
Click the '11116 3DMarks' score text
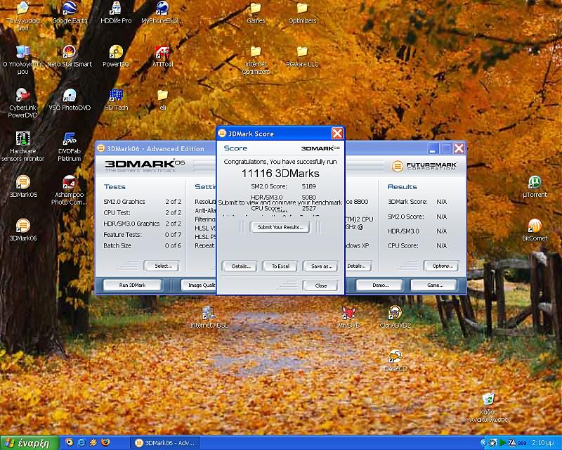tap(280, 174)
